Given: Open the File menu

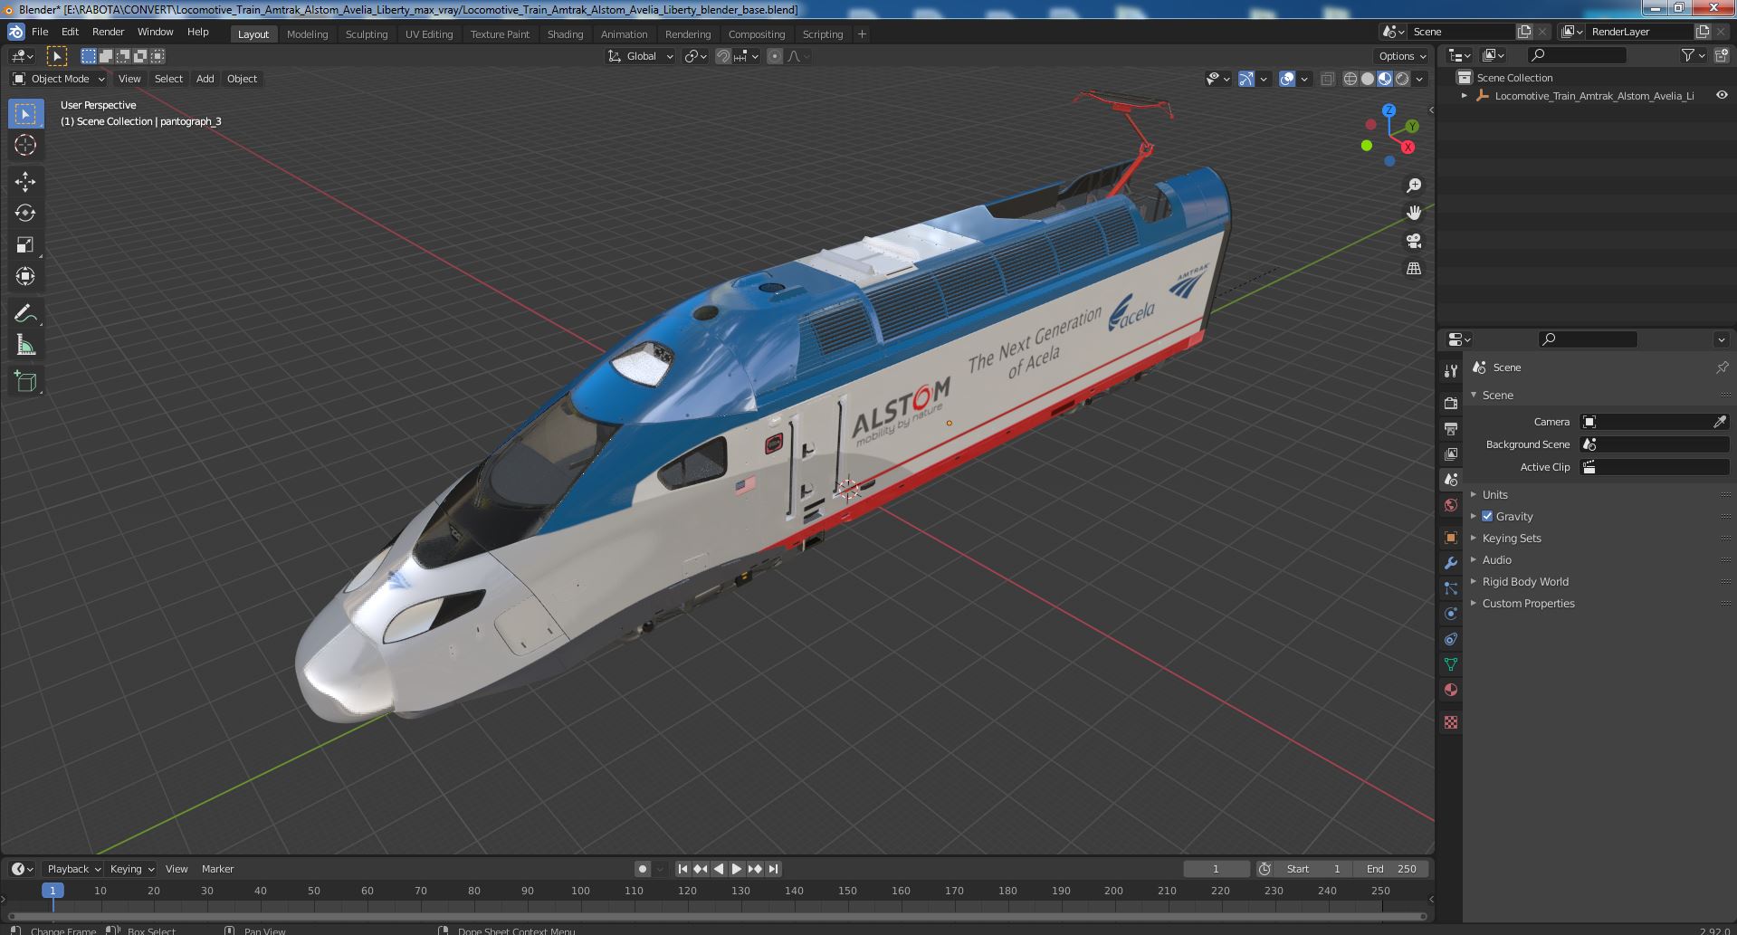Looking at the screenshot, I should coord(40,32).
